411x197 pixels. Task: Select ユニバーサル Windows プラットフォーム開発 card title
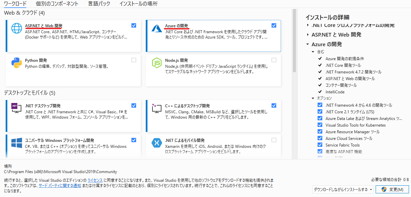59,140
